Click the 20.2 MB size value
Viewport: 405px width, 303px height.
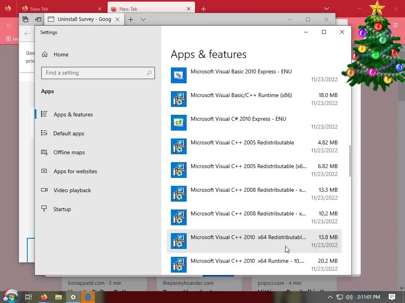click(x=328, y=261)
